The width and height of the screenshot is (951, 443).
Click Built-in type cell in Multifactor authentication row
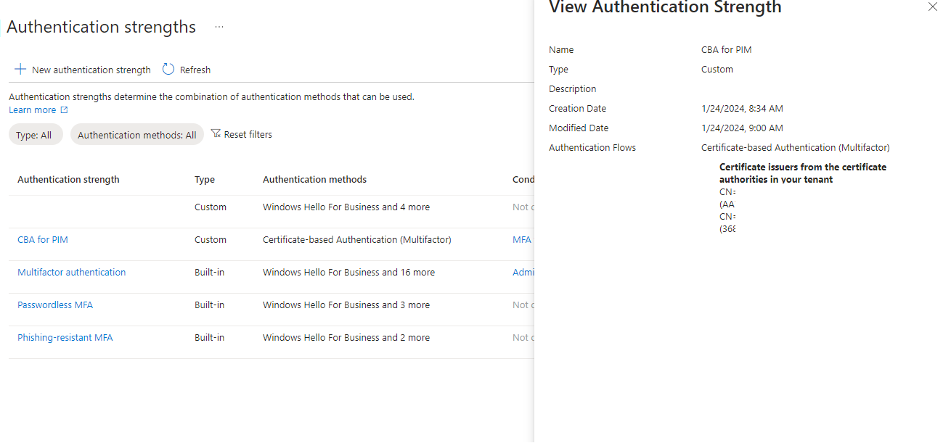(x=210, y=273)
